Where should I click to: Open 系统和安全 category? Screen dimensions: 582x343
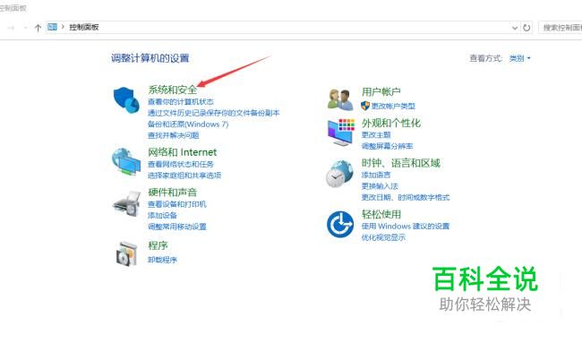(172, 90)
